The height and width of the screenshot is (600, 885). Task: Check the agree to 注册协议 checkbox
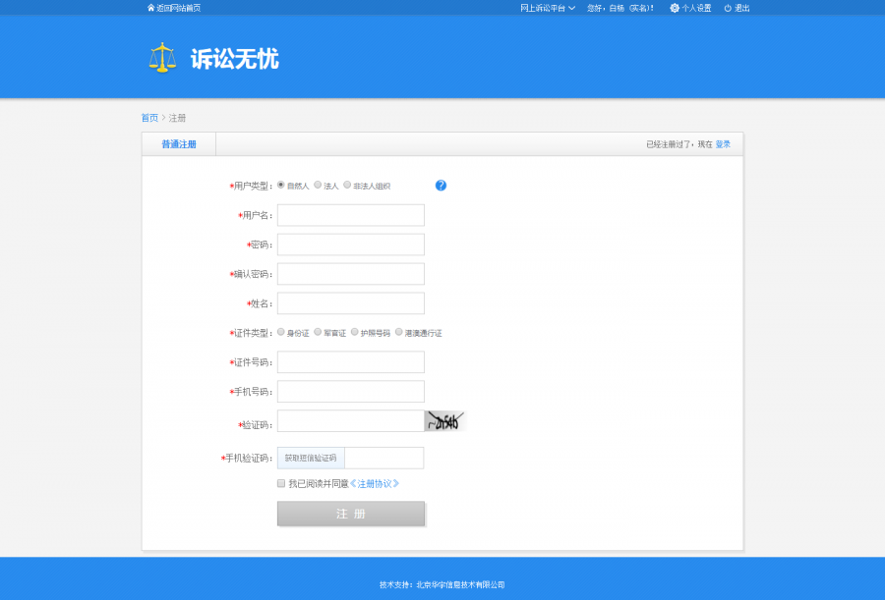click(x=281, y=483)
